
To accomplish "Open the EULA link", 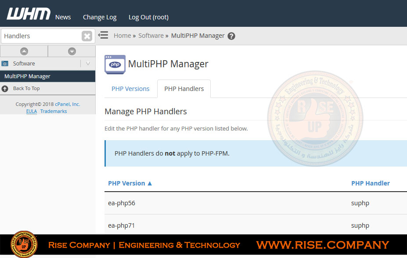I will coord(32,112).
